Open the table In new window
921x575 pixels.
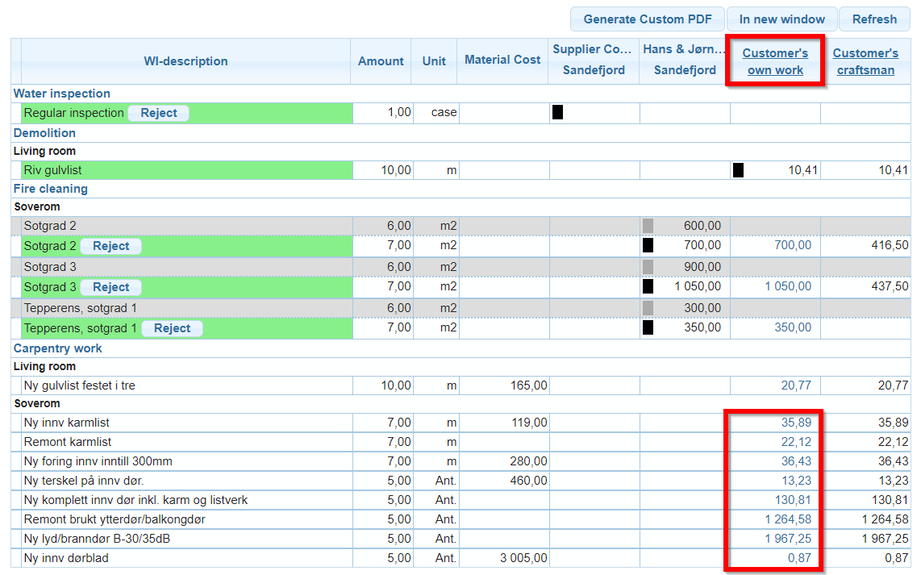click(x=781, y=19)
